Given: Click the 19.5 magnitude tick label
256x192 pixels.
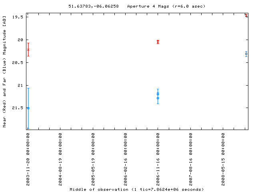Looking at the screenshot, I should click(18, 17).
